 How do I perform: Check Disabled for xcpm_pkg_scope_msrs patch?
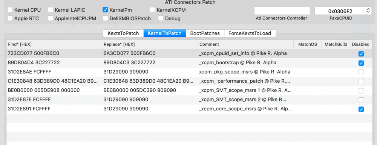point(361,72)
